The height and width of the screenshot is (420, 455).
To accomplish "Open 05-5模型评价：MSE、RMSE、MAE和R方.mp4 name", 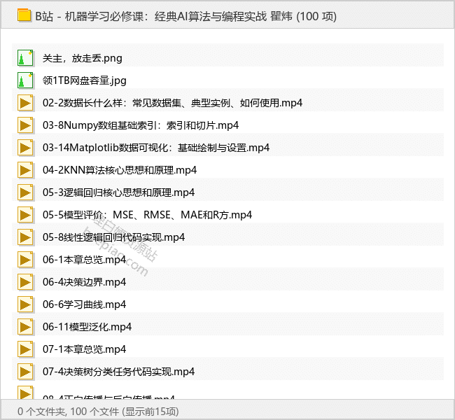I will point(148,215).
